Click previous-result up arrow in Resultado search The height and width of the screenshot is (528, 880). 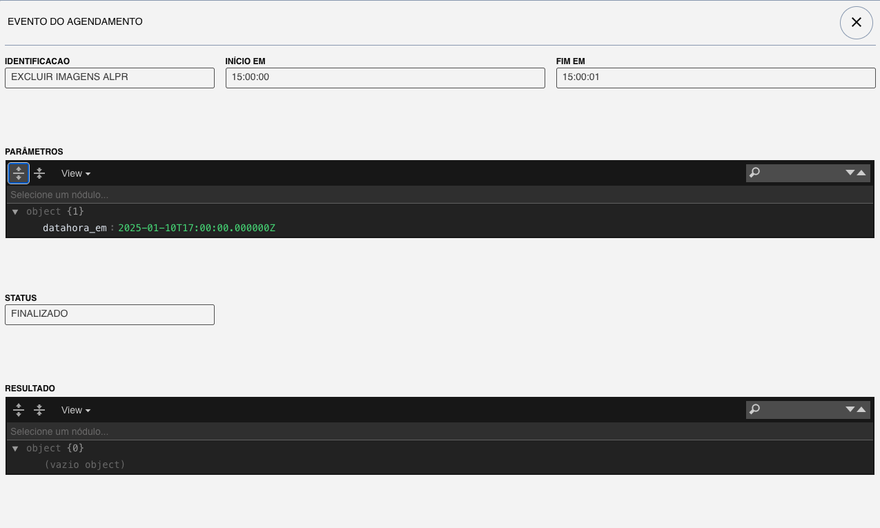click(861, 410)
